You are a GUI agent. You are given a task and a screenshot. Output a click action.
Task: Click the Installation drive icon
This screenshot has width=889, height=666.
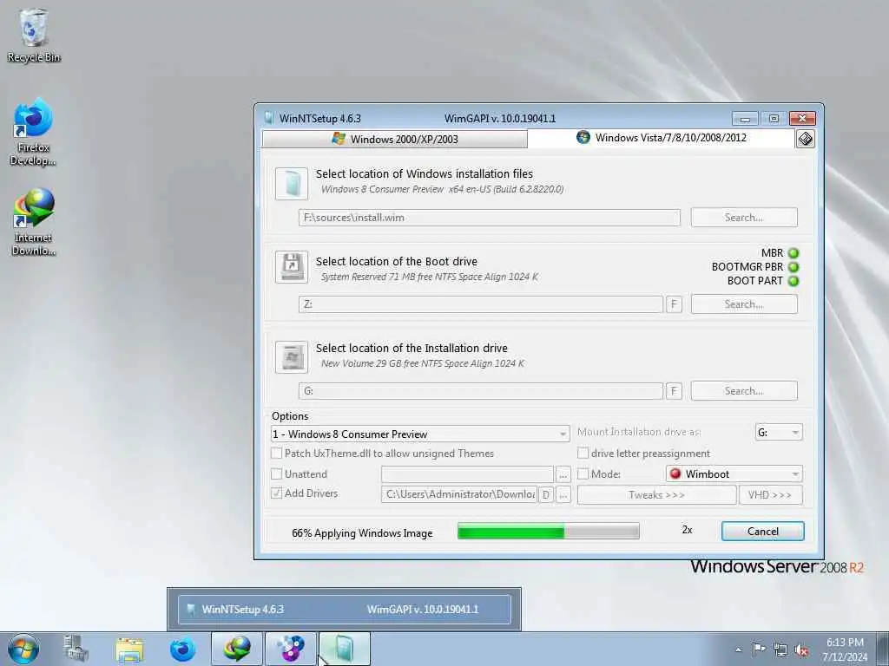click(292, 356)
